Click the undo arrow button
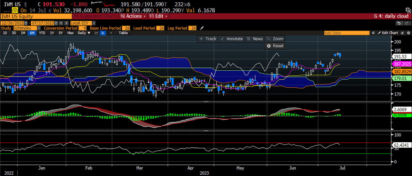412x176 pixels. click(399, 23)
